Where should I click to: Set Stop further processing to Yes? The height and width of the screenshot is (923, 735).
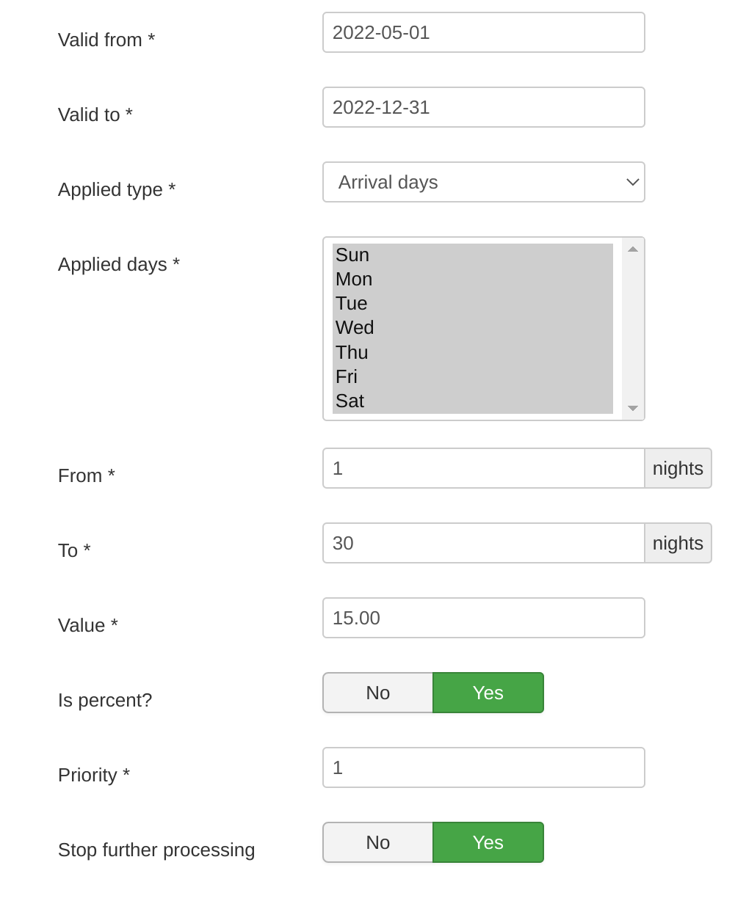488,842
